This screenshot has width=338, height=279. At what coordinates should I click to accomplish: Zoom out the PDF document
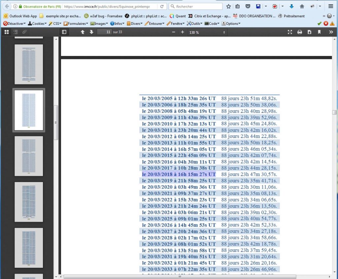(174, 32)
